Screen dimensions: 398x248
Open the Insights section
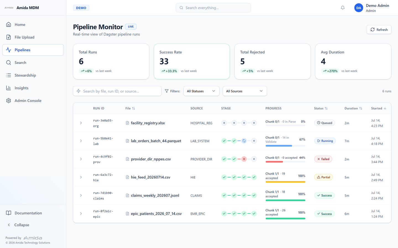tap(33, 88)
